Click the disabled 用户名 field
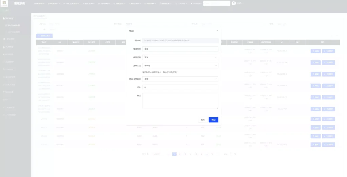Viewport: 347px width, 177px height. (180, 40)
